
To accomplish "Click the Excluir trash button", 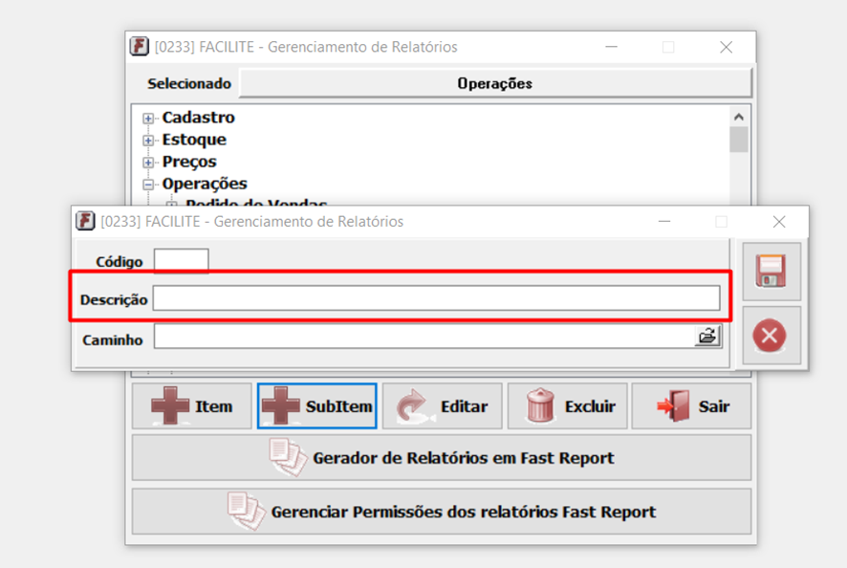I will pyautogui.click(x=567, y=405).
